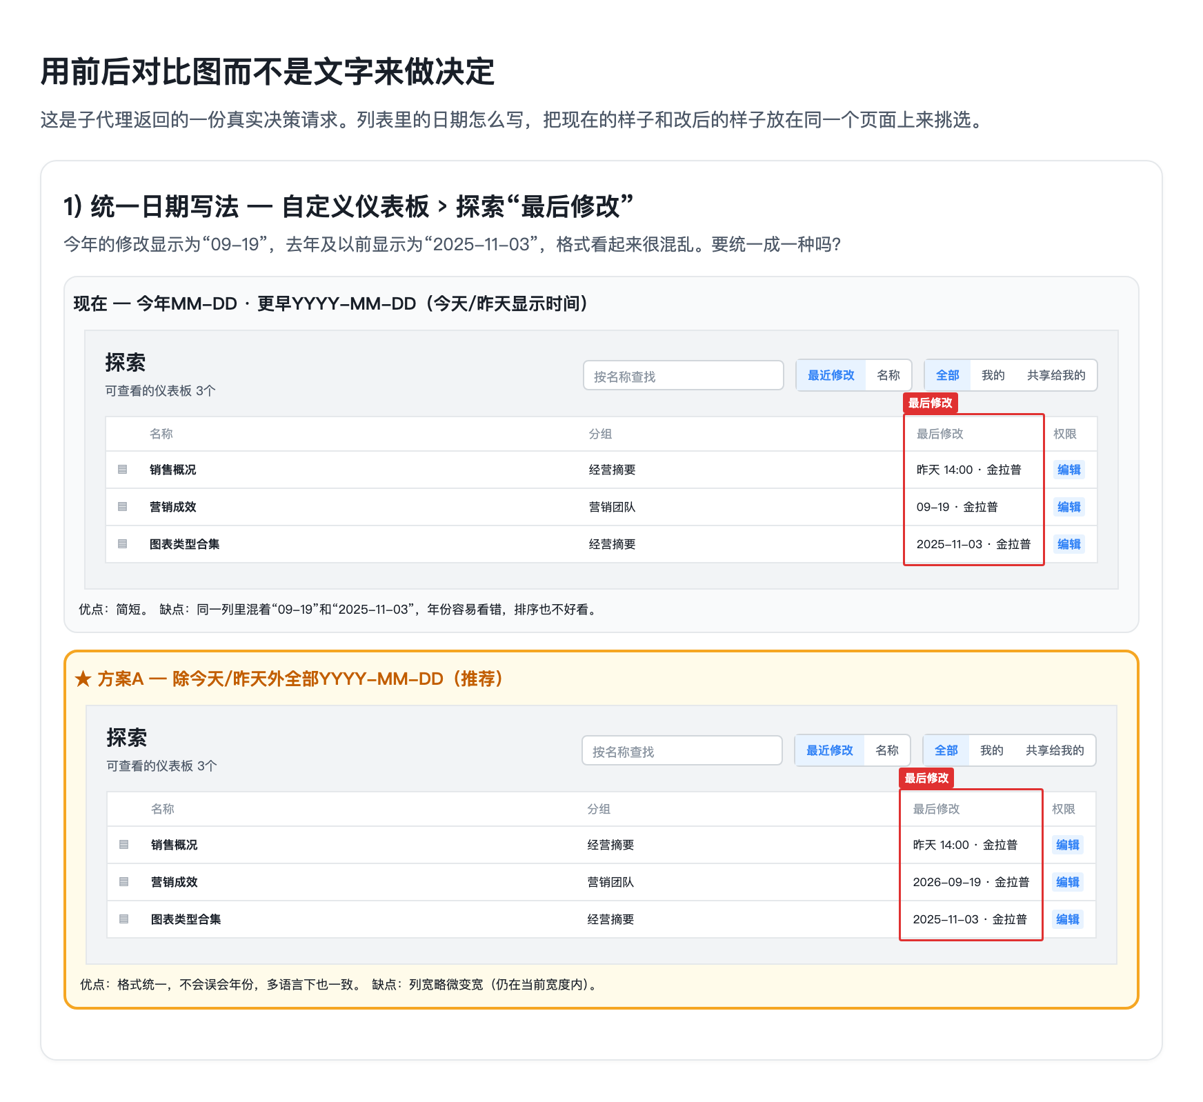Screen dimensions: 1203x1102
Task: Switch sort to 名称 in current mockup
Action: tap(888, 375)
